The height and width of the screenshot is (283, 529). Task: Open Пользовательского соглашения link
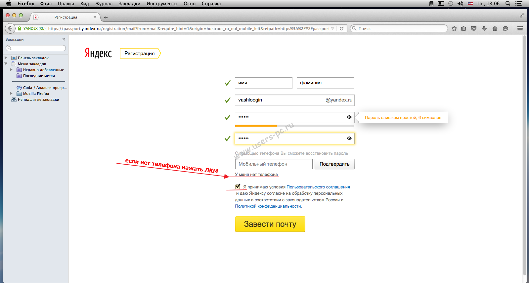pyautogui.click(x=318, y=187)
